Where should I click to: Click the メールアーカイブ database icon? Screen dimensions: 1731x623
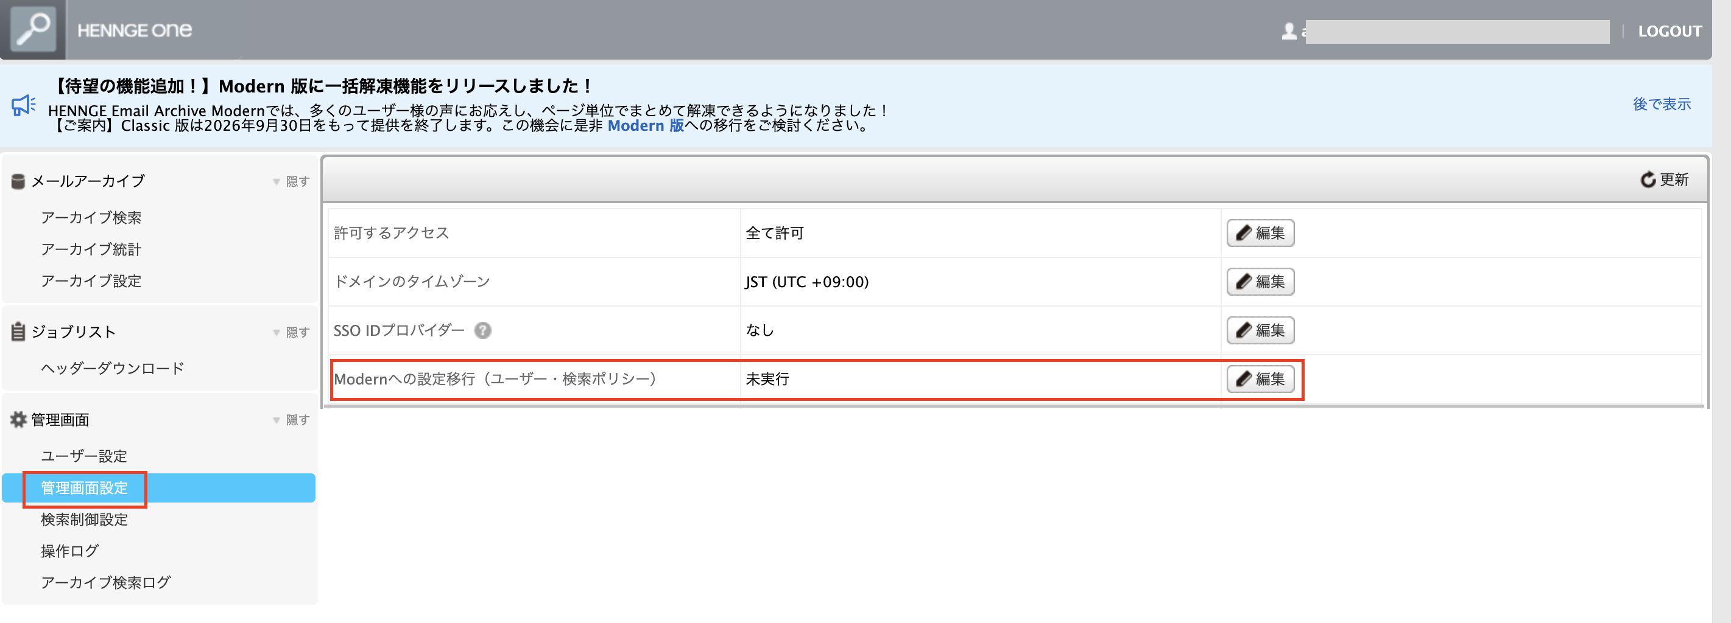(x=18, y=181)
